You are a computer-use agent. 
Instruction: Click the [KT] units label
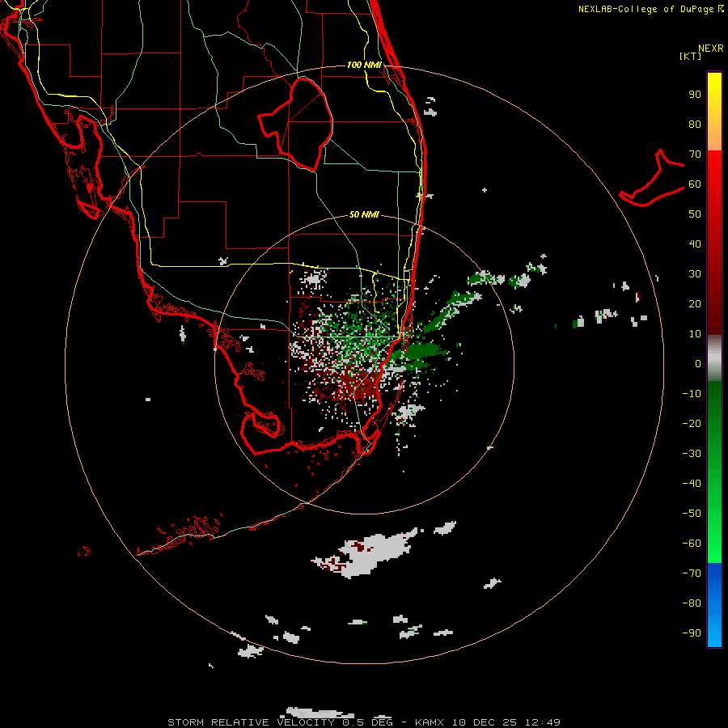[691, 56]
